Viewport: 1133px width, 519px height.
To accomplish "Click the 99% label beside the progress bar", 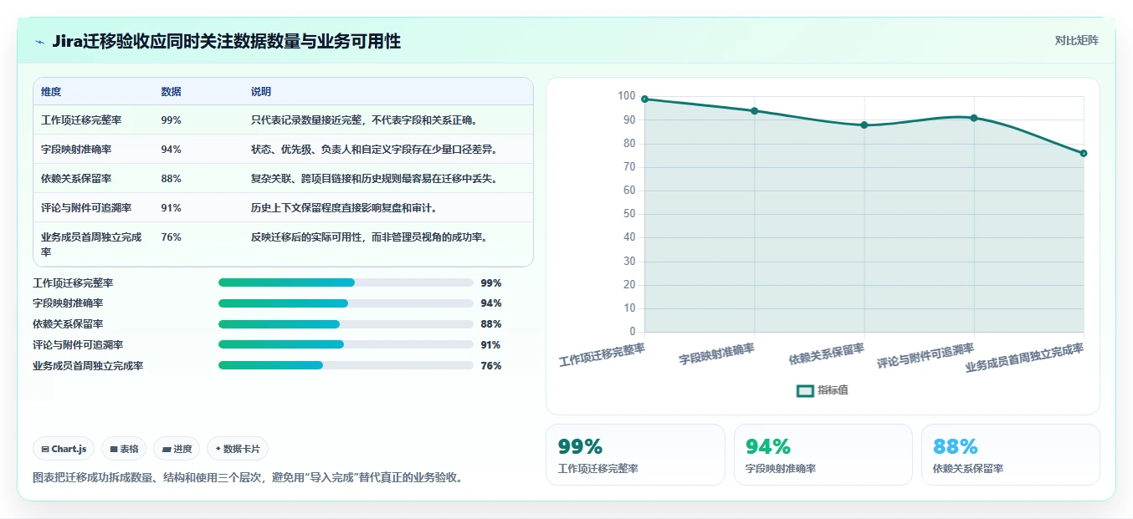I will [491, 283].
